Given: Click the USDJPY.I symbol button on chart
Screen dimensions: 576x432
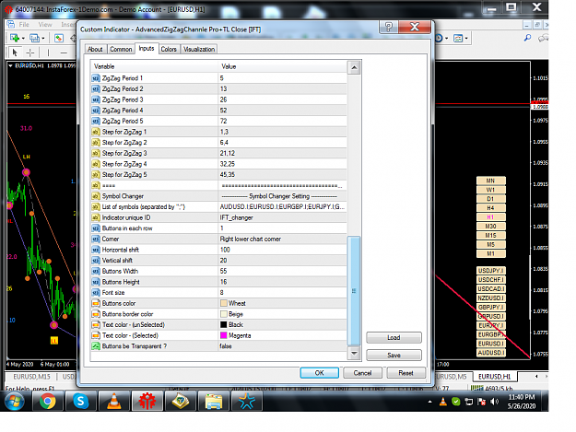Looking at the screenshot, I should point(491,271).
